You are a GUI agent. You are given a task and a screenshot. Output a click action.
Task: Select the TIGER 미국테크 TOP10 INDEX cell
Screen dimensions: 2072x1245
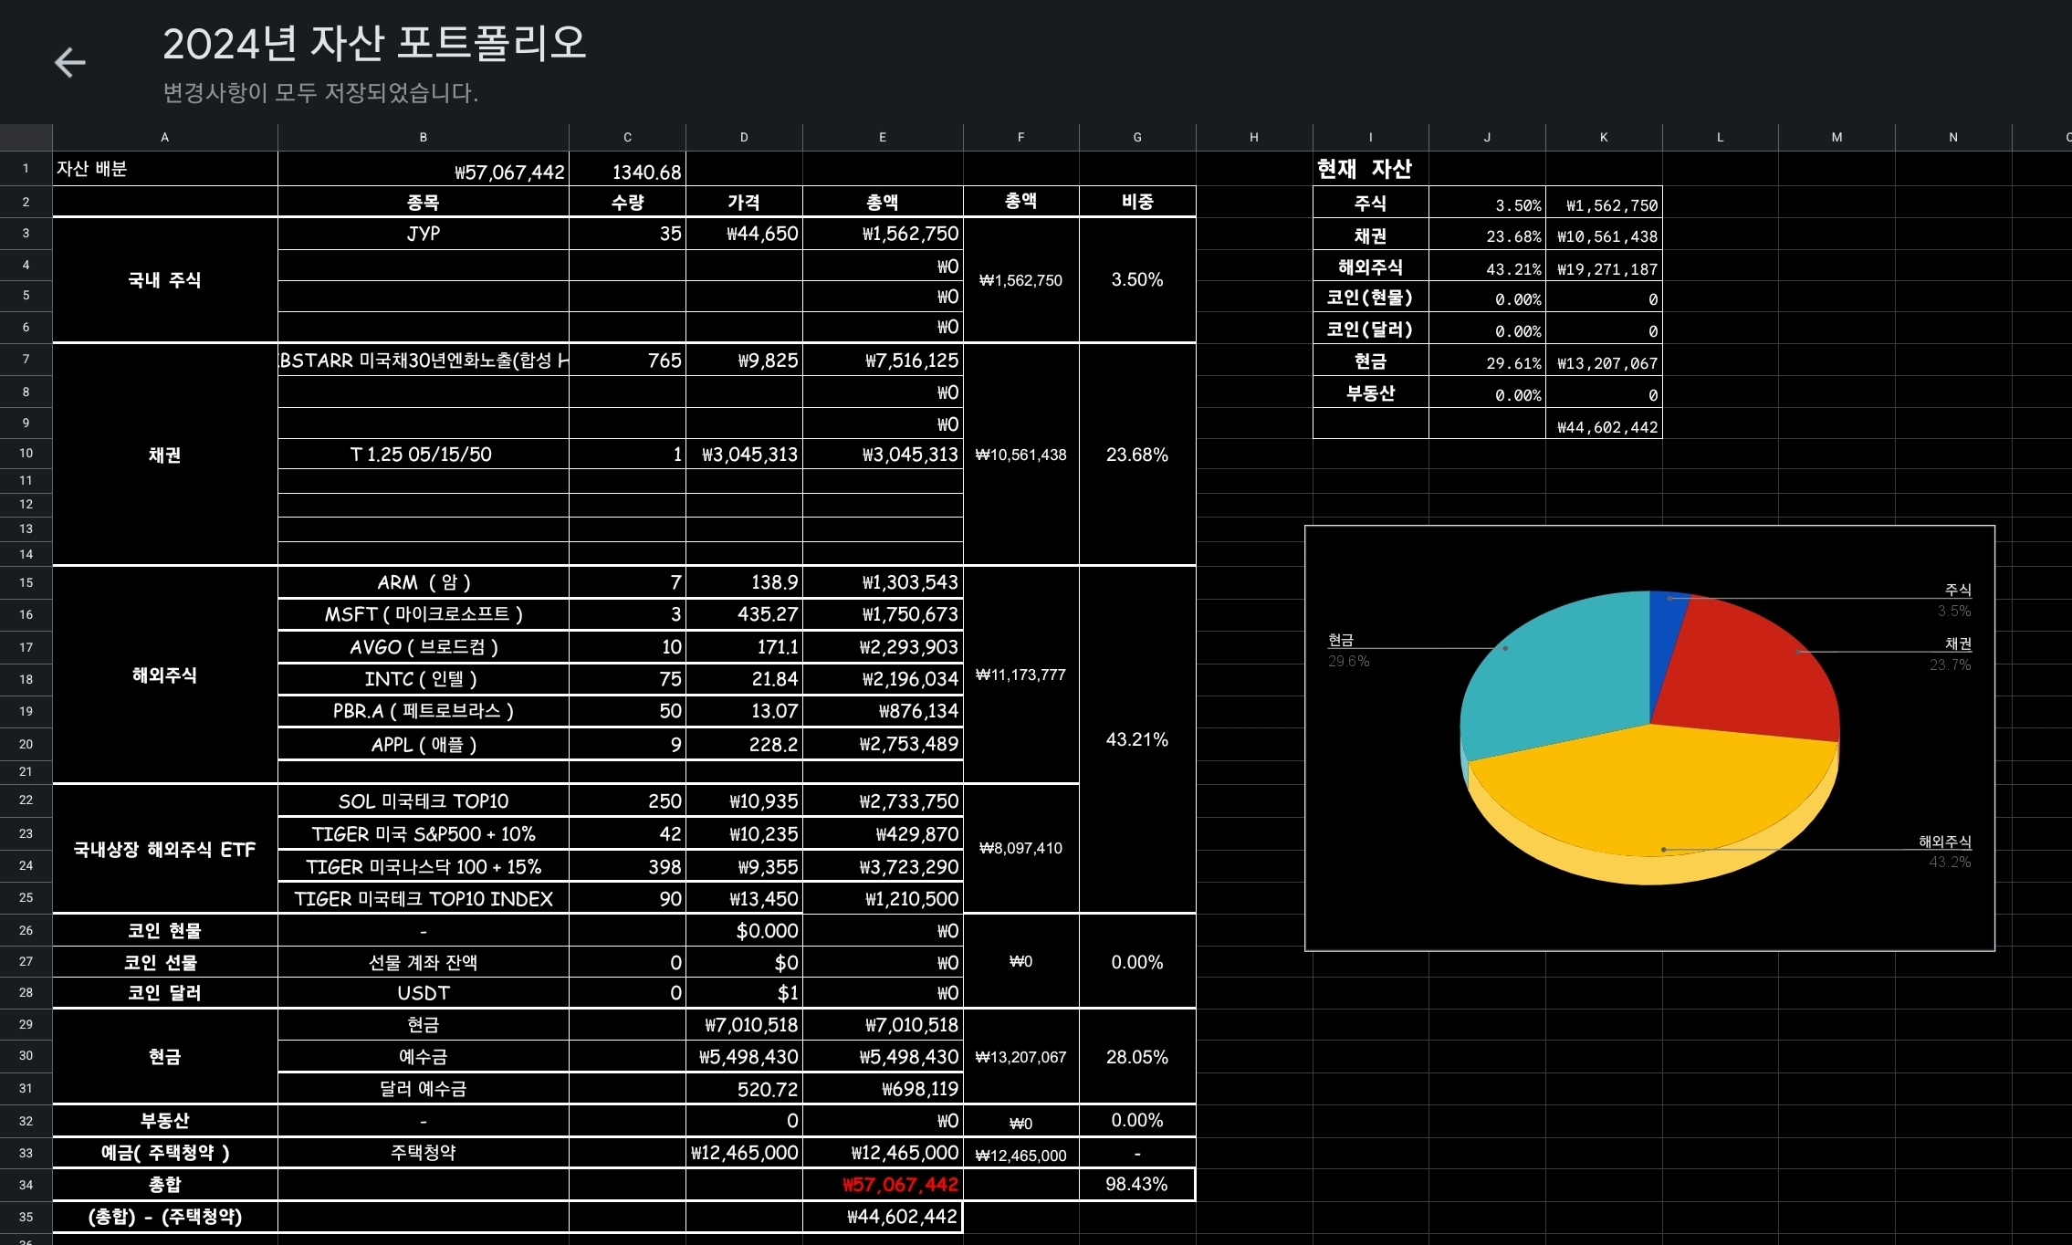pos(423,899)
